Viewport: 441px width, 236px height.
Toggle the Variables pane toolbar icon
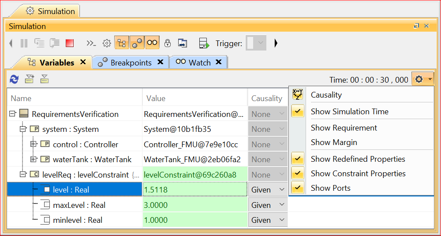(x=121, y=43)
